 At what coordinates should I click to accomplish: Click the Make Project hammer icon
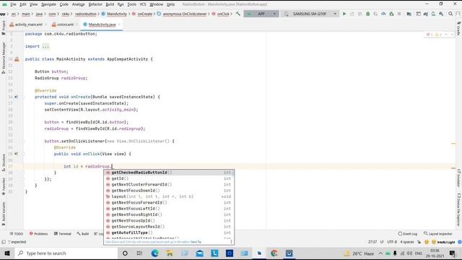pos(238,14)
